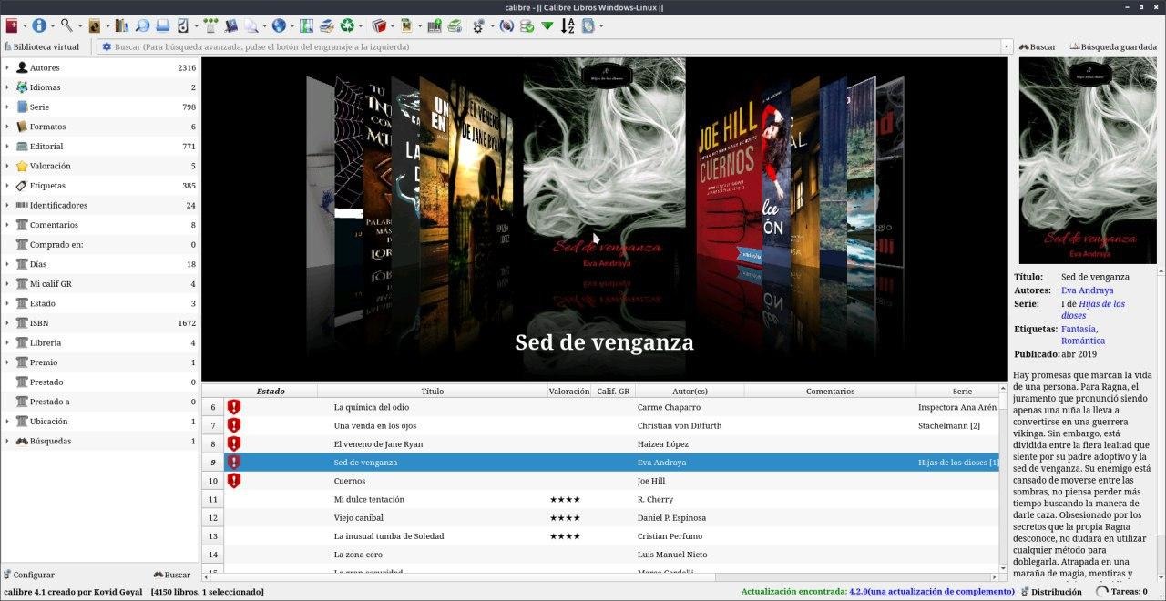Click the gear preferences icon in the toolbar
Image resolution: width=1166 pixels, height=601 pixels.
[478, 26]
